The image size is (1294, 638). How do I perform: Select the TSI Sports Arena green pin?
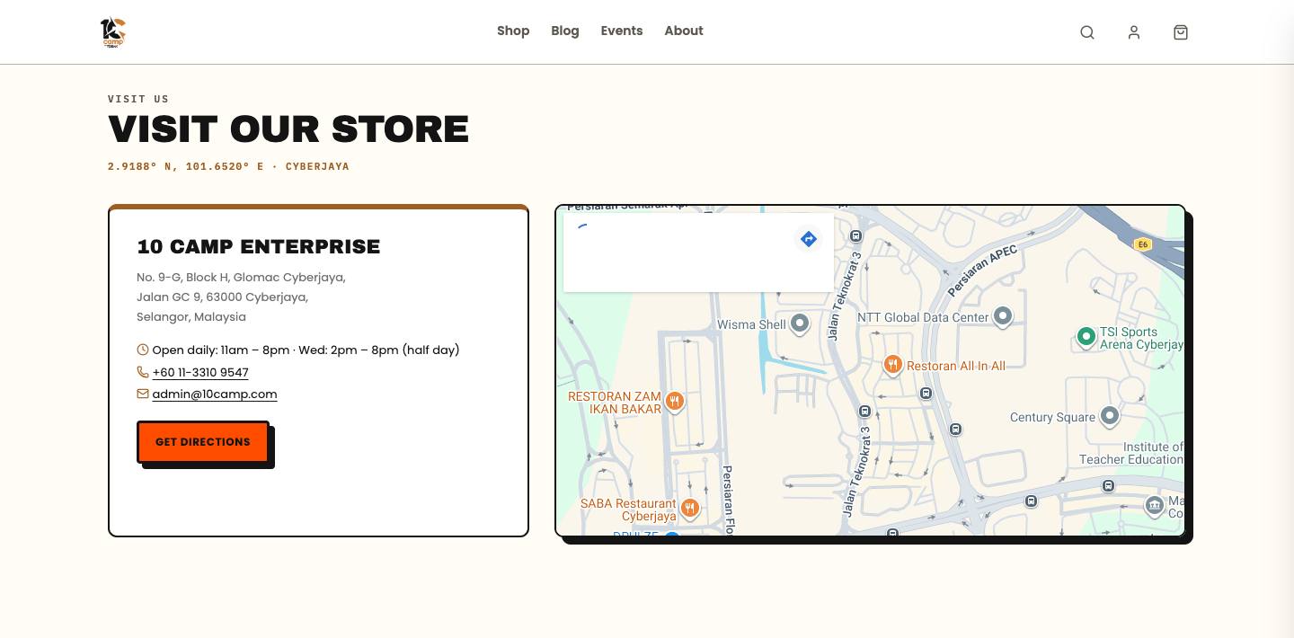coord(1086,337)
